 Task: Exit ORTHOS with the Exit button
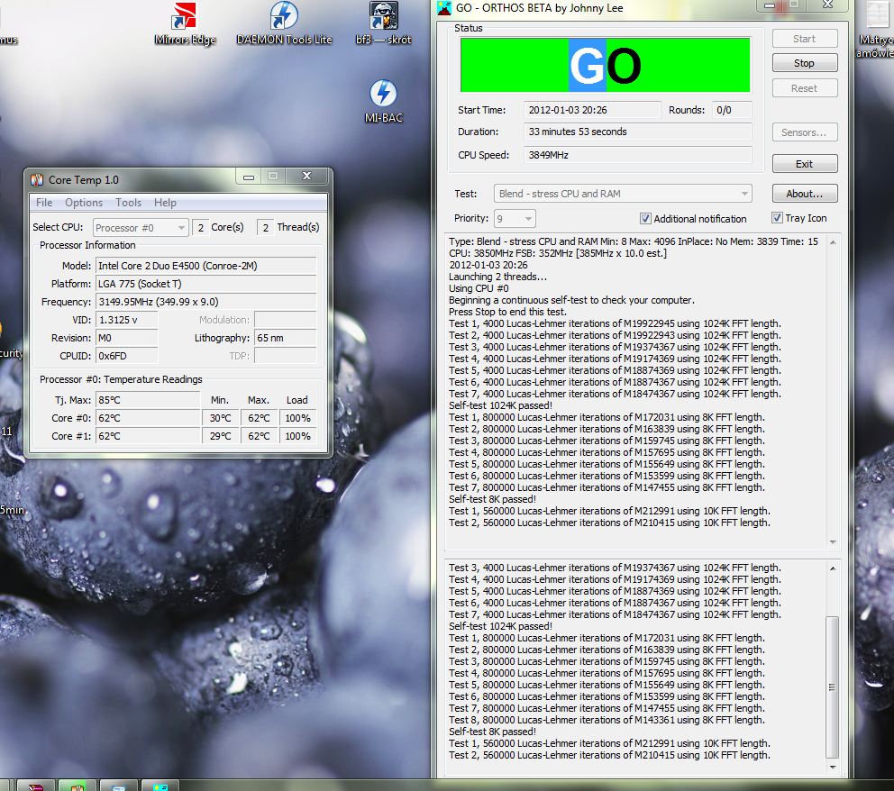(805, 164)
